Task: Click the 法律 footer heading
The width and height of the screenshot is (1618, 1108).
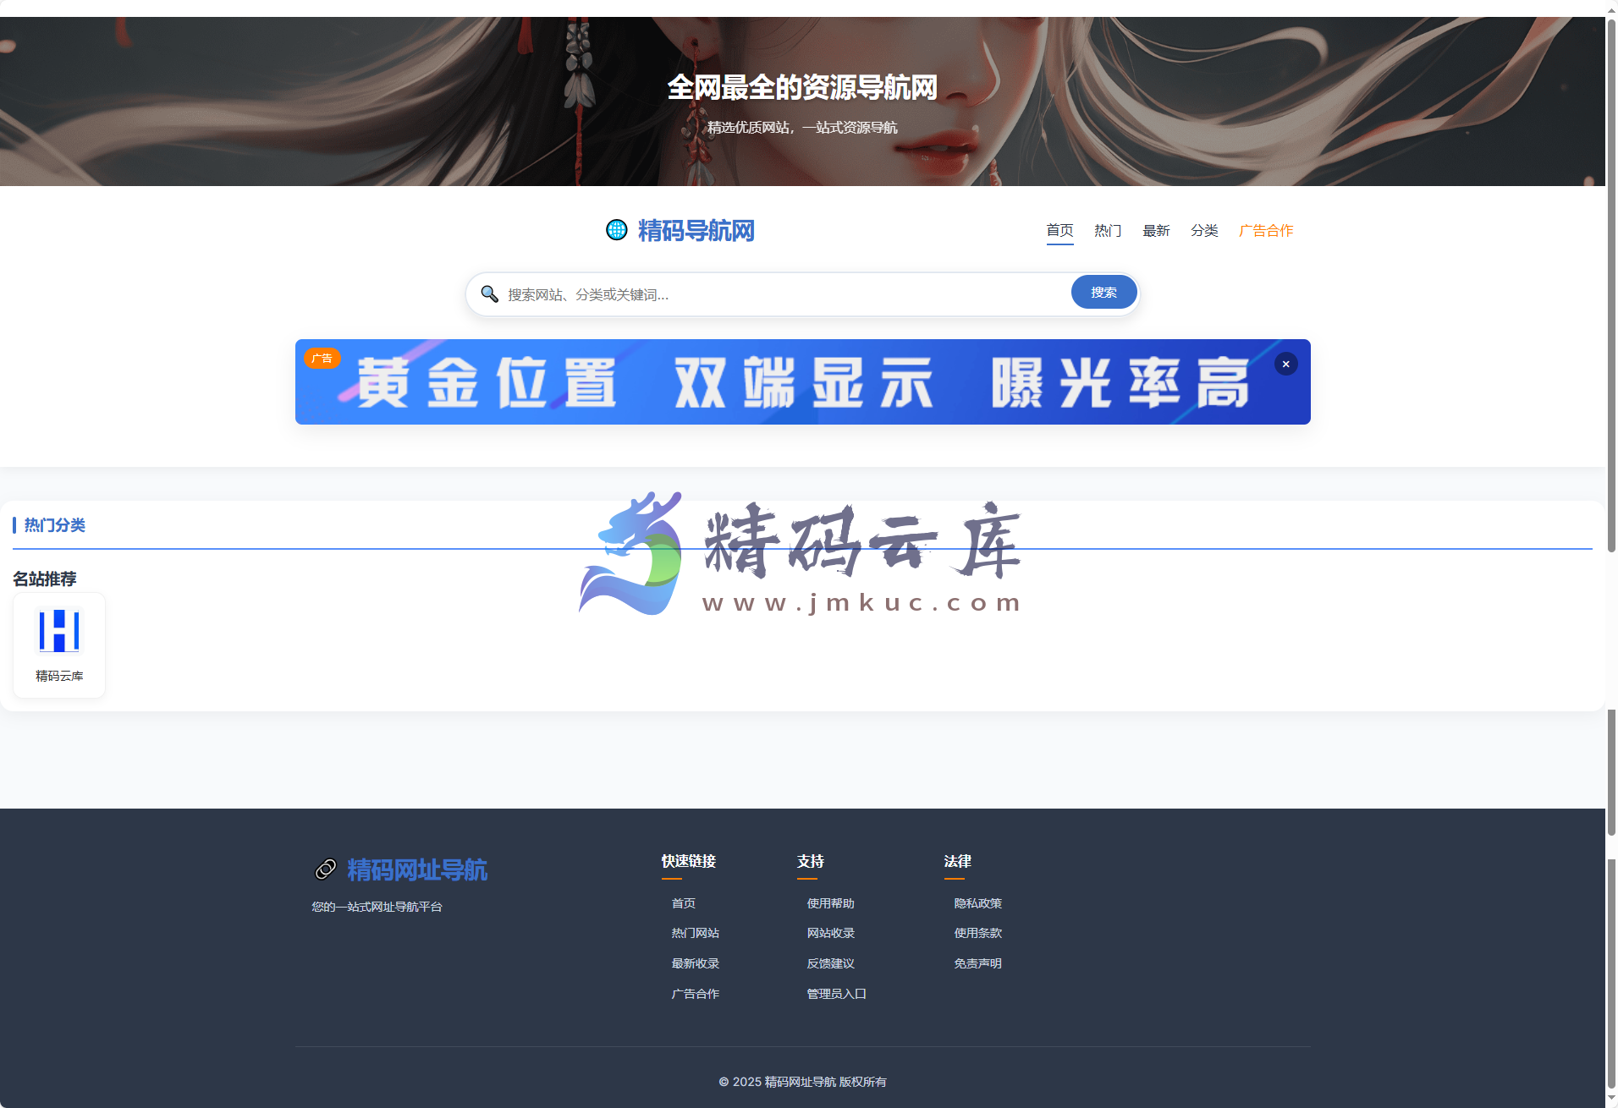Action: (x=958, y=861)
